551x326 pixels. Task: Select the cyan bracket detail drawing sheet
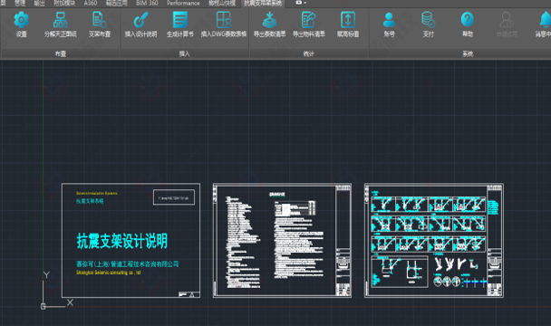coord(433,241)
